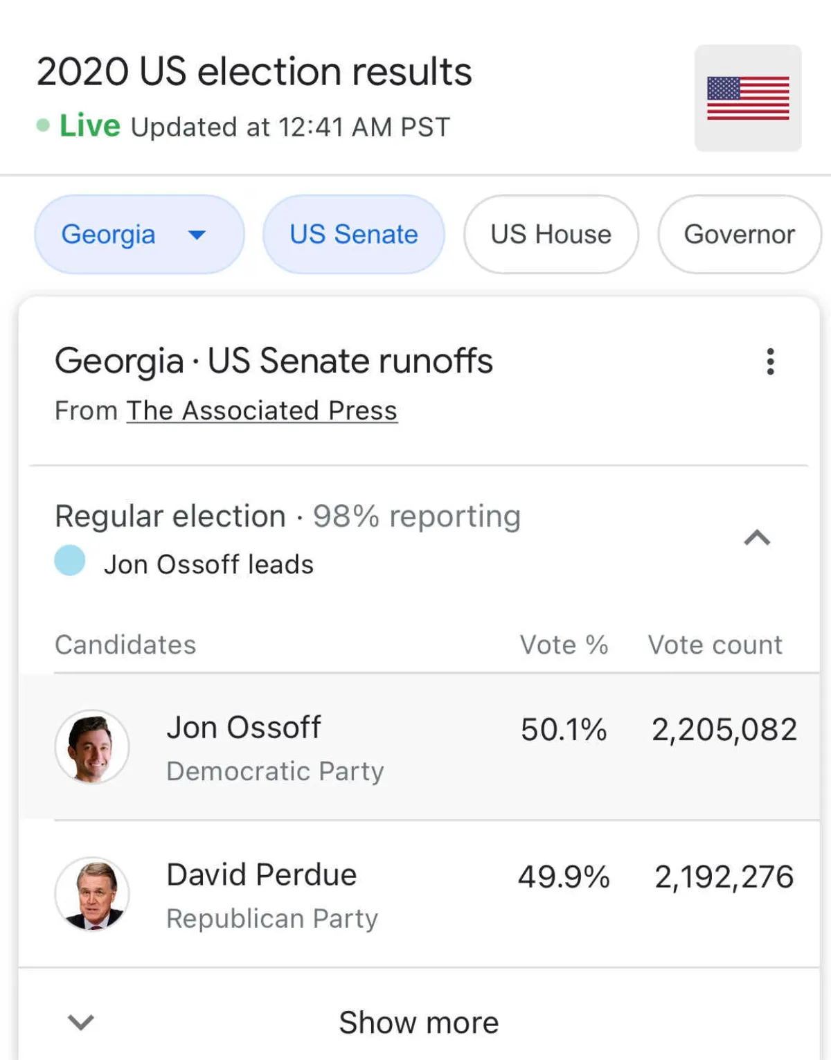Click the light blue Ossoff leads indicator
This screenshot has height=1060, width=831.
click(x=70, y=561)
